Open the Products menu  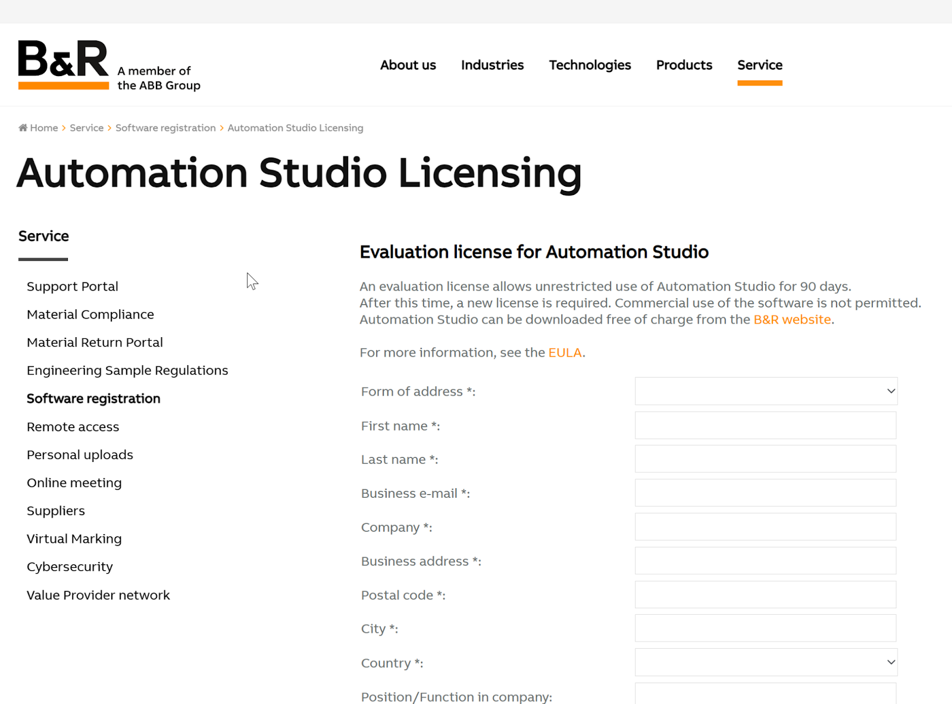click(x=684, y=65)
